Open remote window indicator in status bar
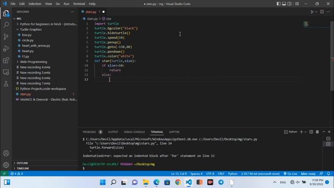Viewport: 334px width, 188px height. tap(4, 174)
